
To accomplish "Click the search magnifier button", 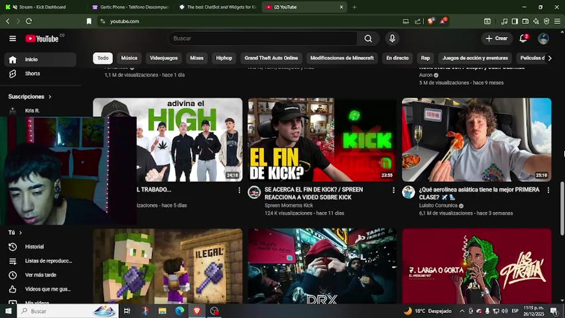I will tap(368, 38).
